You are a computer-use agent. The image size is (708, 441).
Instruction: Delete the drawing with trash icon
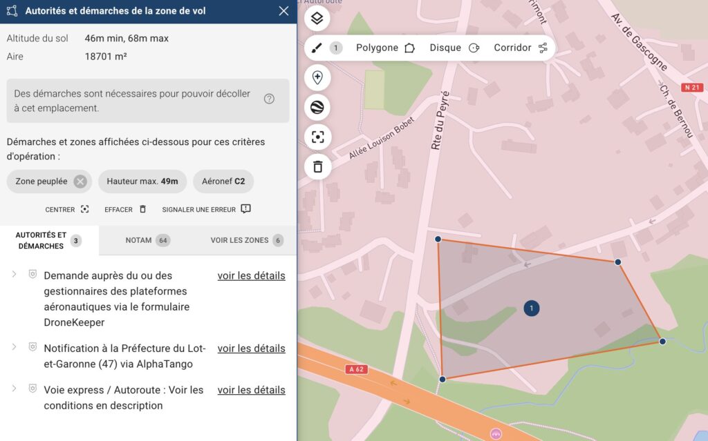tap(317, 166)
